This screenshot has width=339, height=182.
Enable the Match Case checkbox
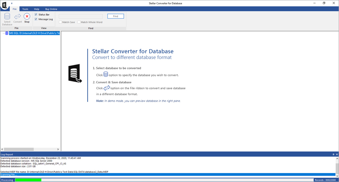point(60,22)
